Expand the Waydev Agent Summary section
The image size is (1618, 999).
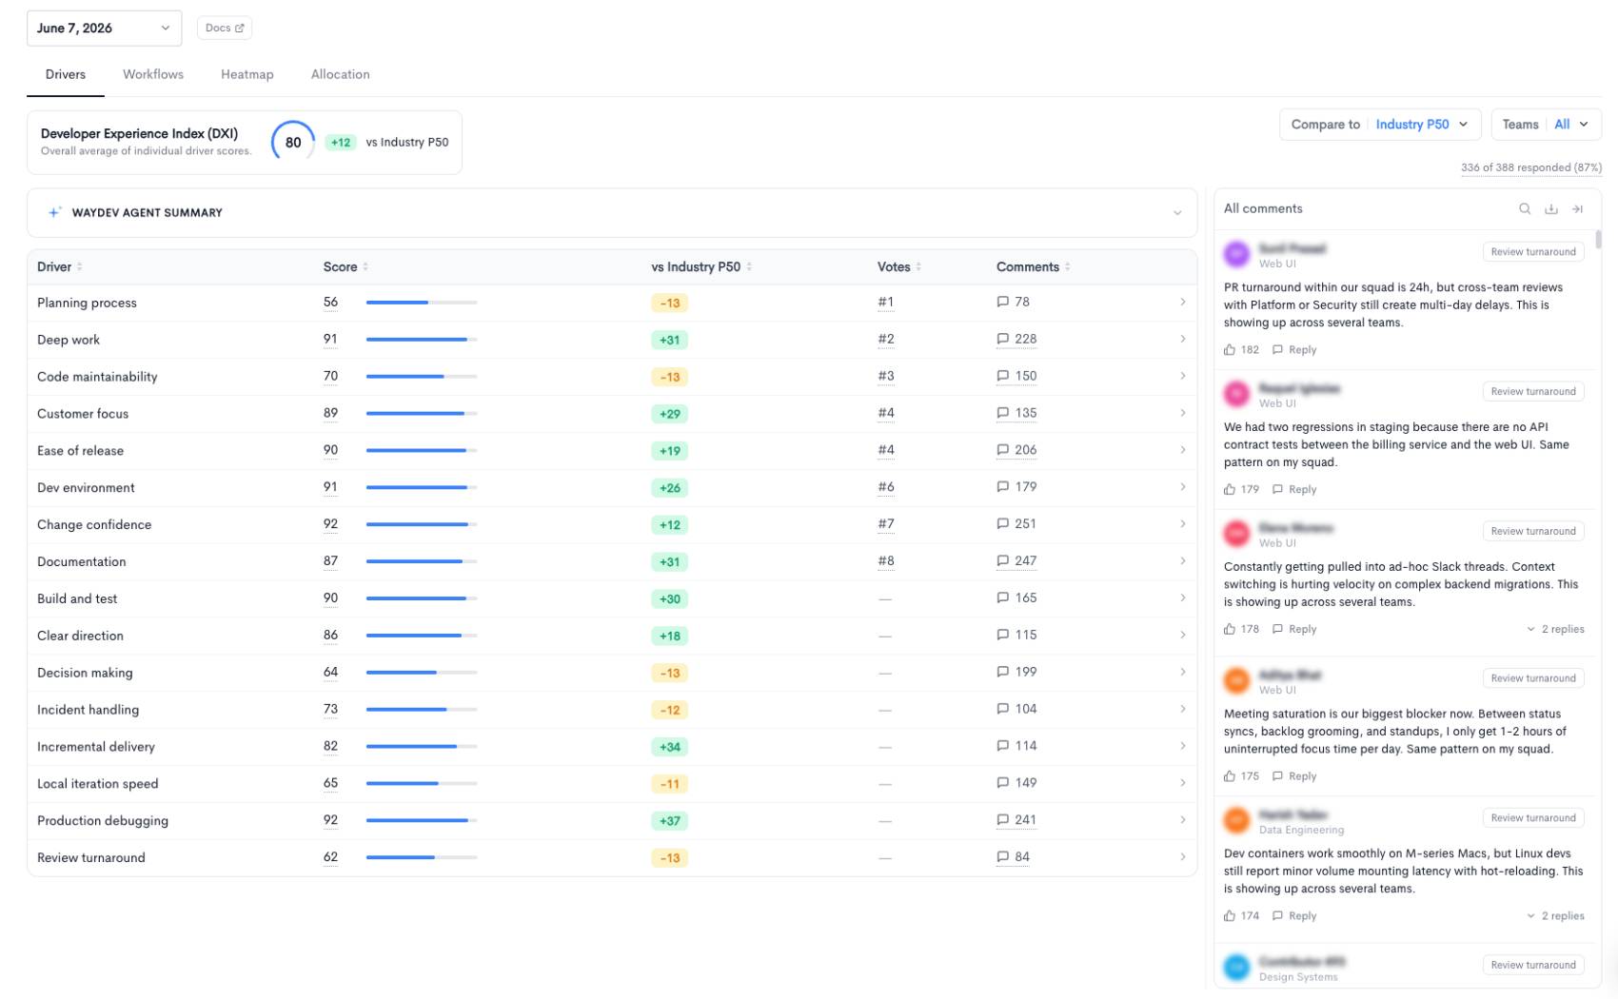[1177, 213]
